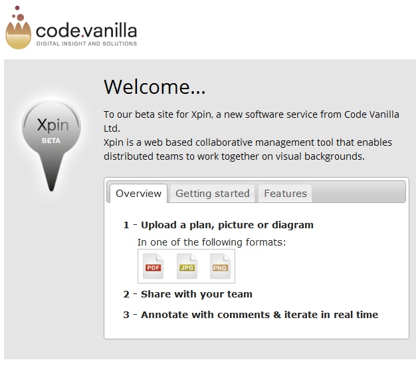The height and width of the screenshot is (366, 420).
Task: Select the JPG file format icon
Action: pyautogui.click(x=187, y=266)
